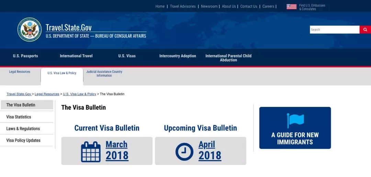
Task: Click the Department of State seal logo
Action: pos(30,29)
